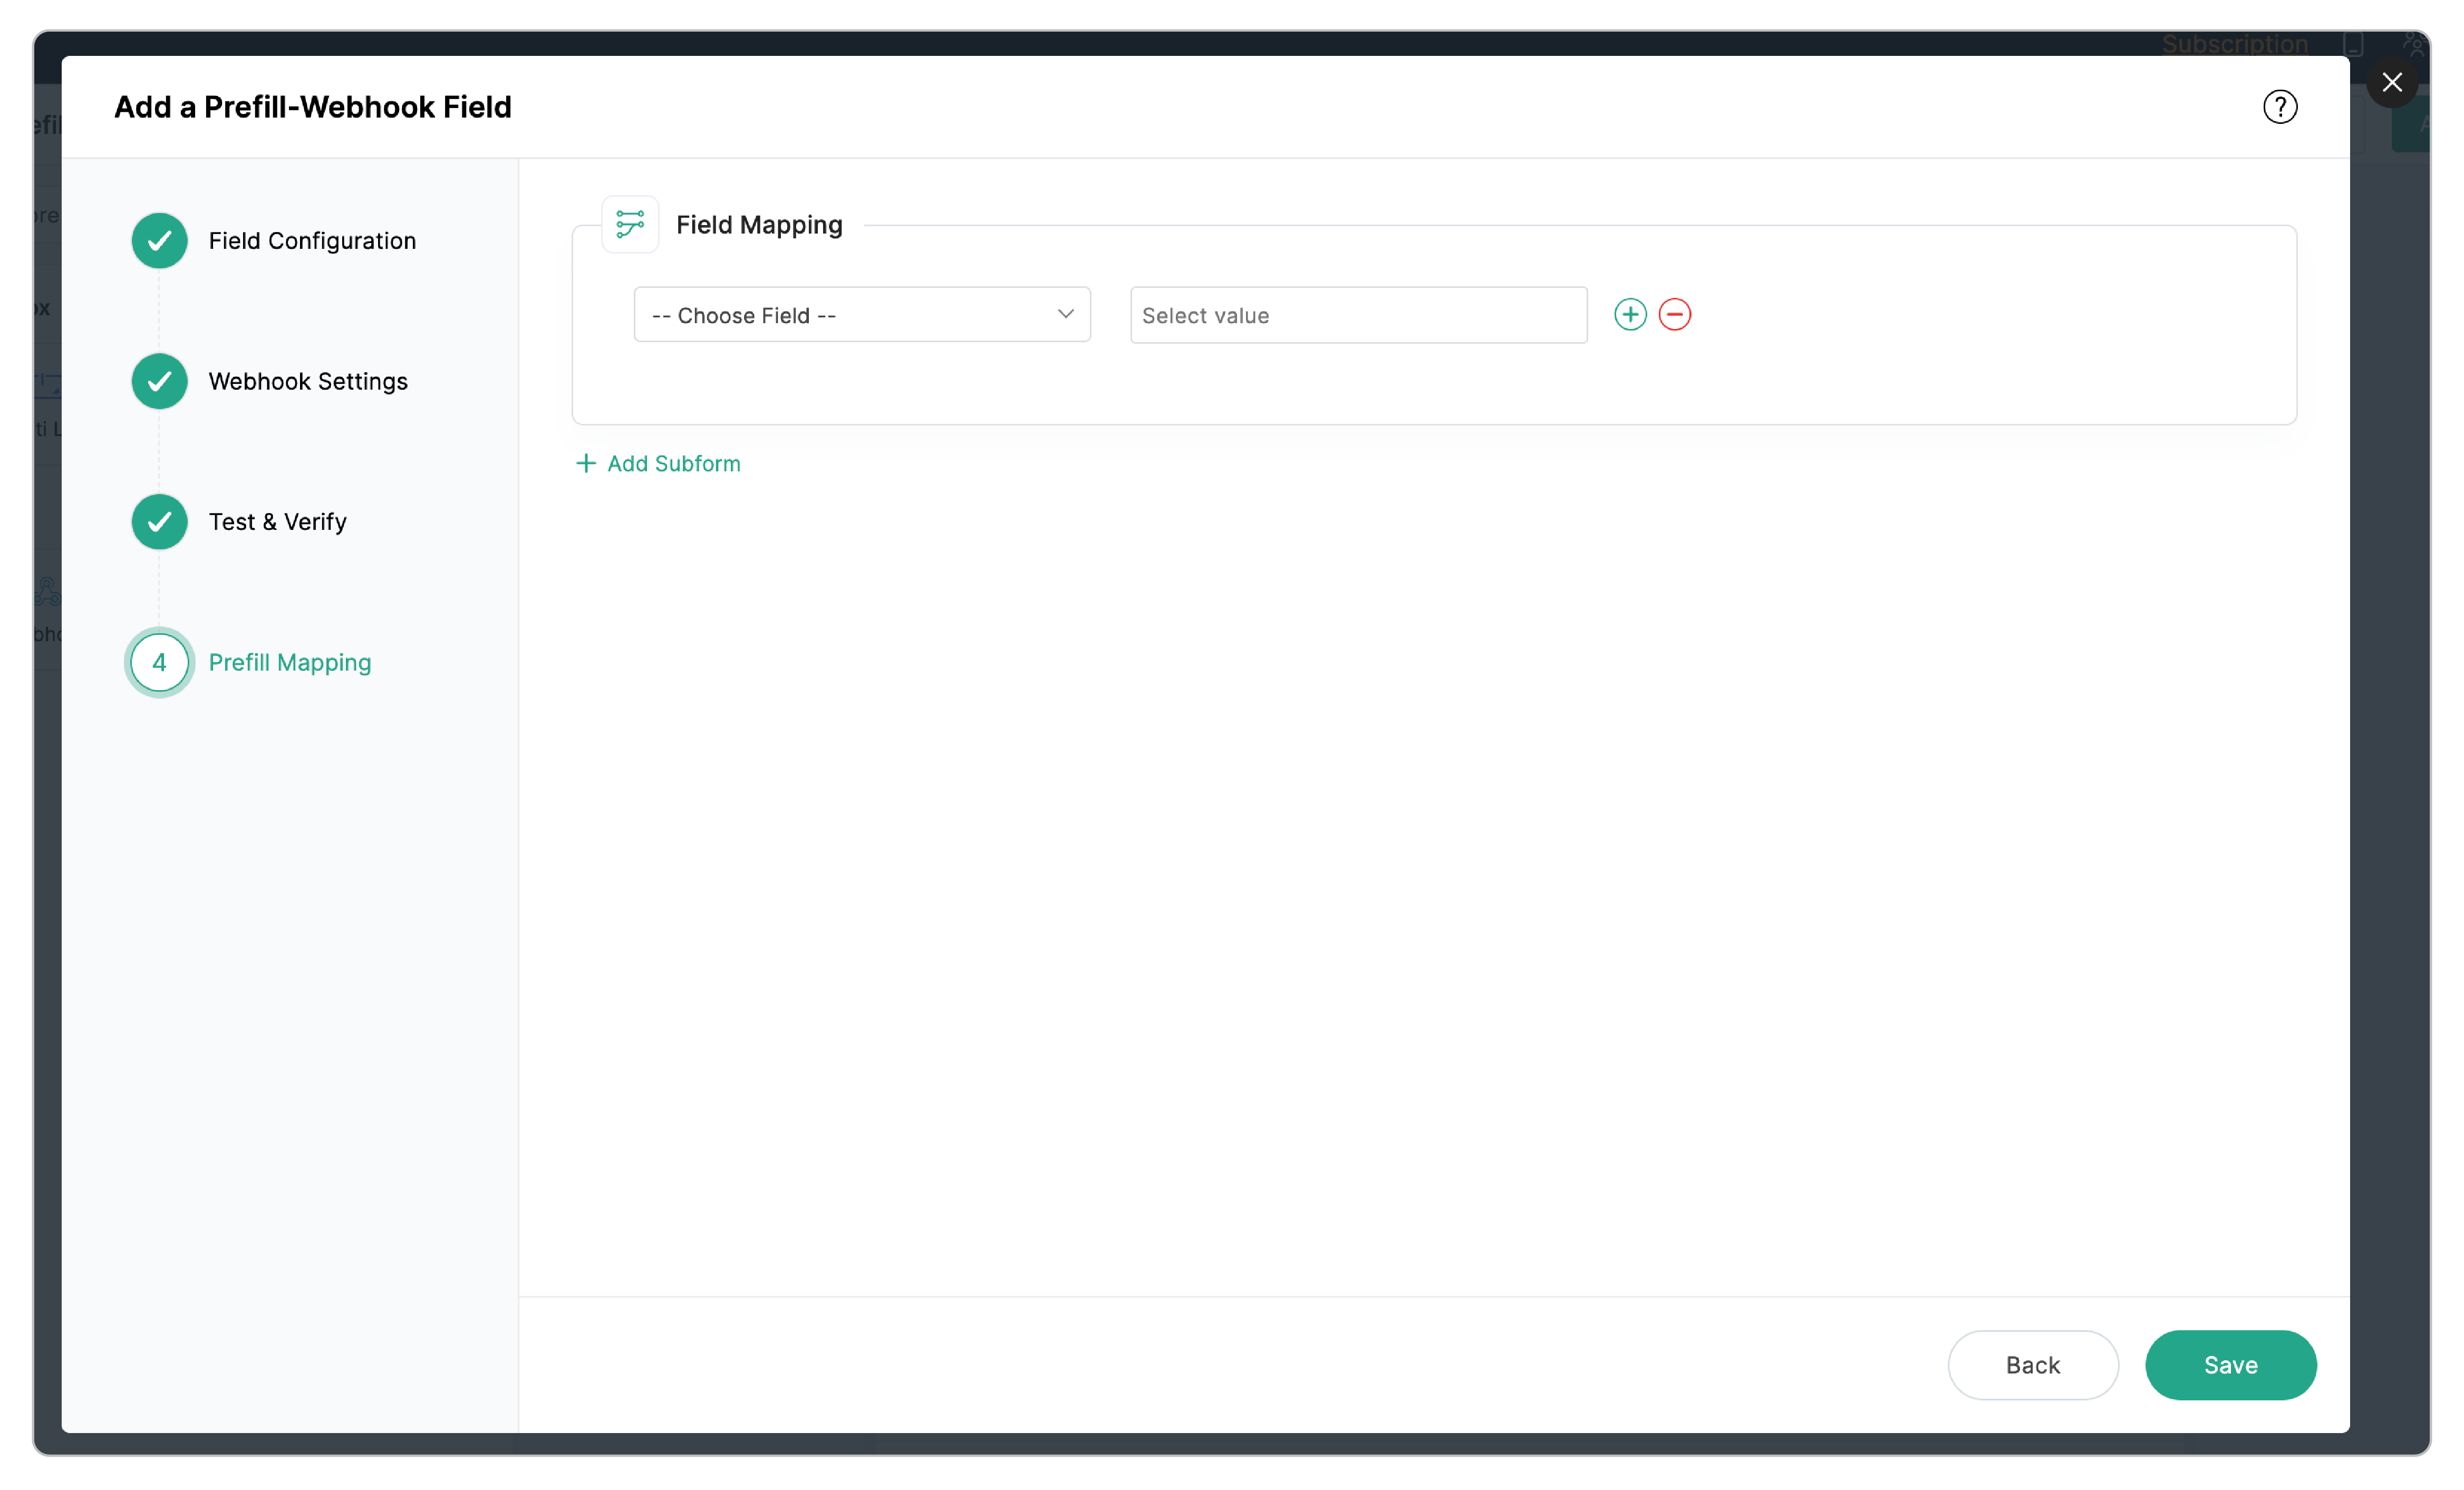Open the Choose Field dropdown
2464x1490 pixels.
click(x=861, y=314)
